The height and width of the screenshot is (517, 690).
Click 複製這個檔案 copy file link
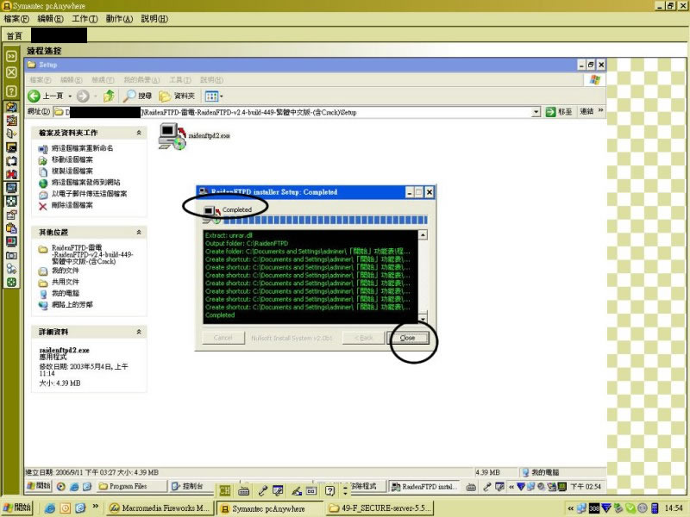72,171
